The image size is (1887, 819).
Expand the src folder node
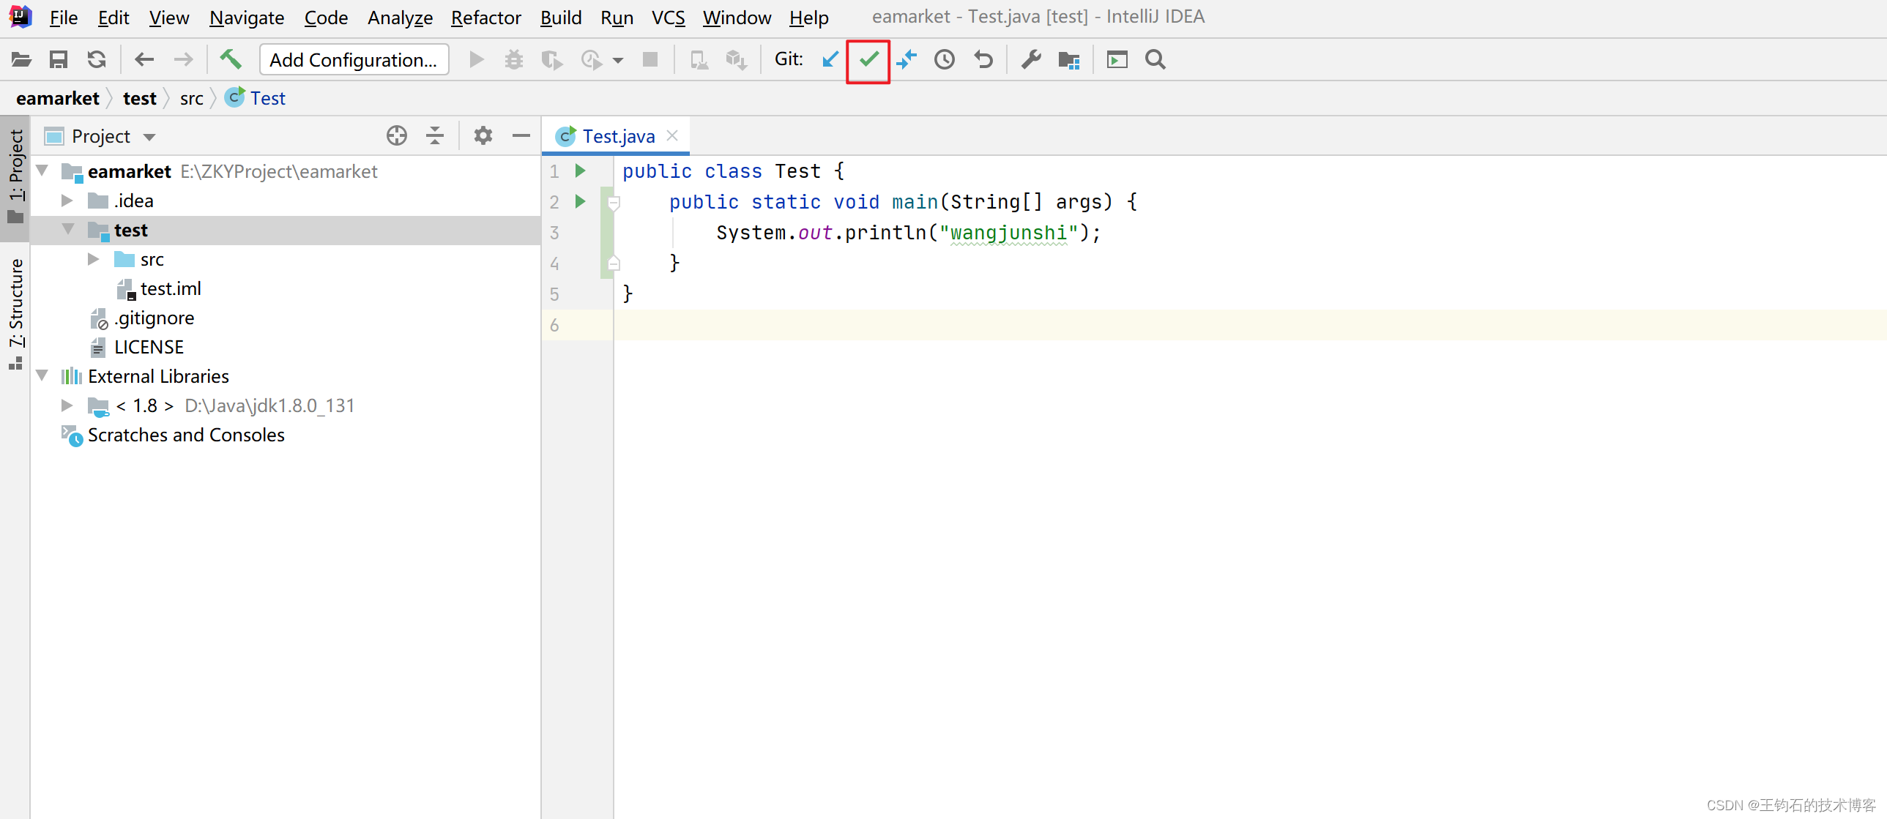(93, 259)
